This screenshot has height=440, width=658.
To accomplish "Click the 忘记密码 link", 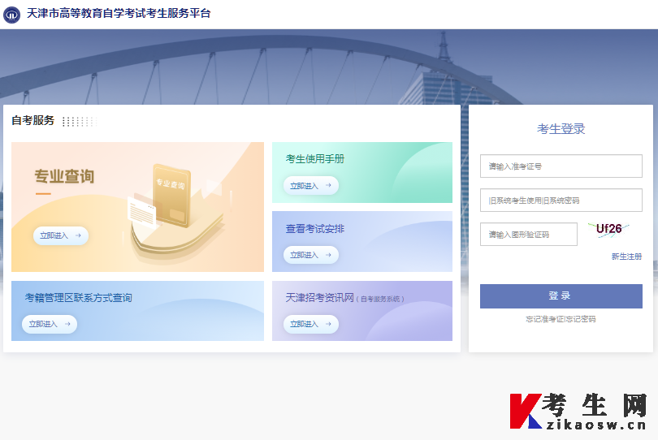I will click(581, 319).
